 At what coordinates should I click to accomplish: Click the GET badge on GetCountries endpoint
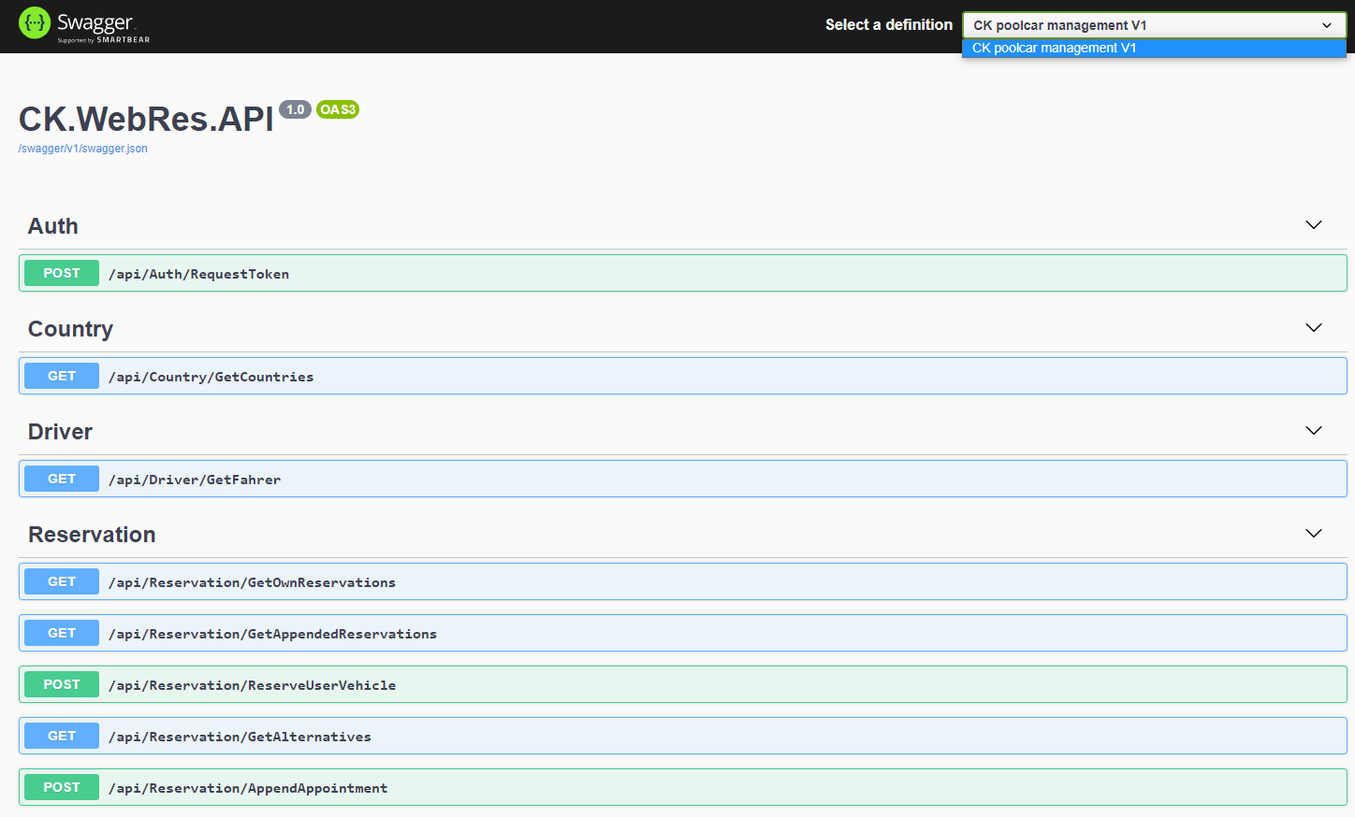click(61, 376)
